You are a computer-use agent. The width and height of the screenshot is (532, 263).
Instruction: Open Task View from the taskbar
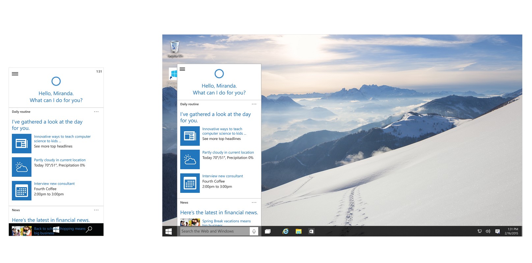click(x=268, y=231)
